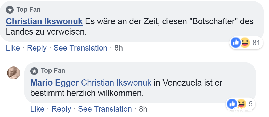Click the thumbs-up reaction icon beside 5
This screenshot has height=117, width=269.
pyautogui.click(x=232, y=104)
